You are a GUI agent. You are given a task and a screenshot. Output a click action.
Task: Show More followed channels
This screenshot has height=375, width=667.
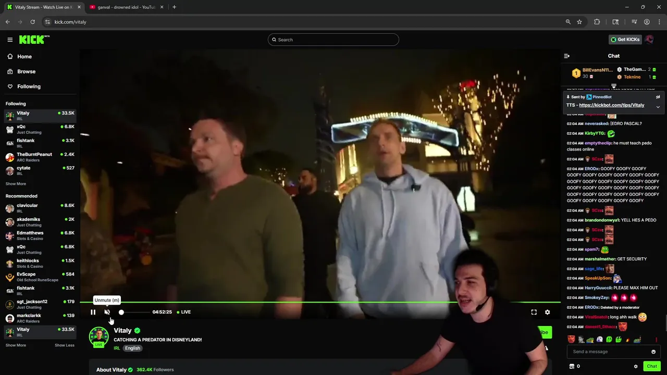tap(16, 184)
